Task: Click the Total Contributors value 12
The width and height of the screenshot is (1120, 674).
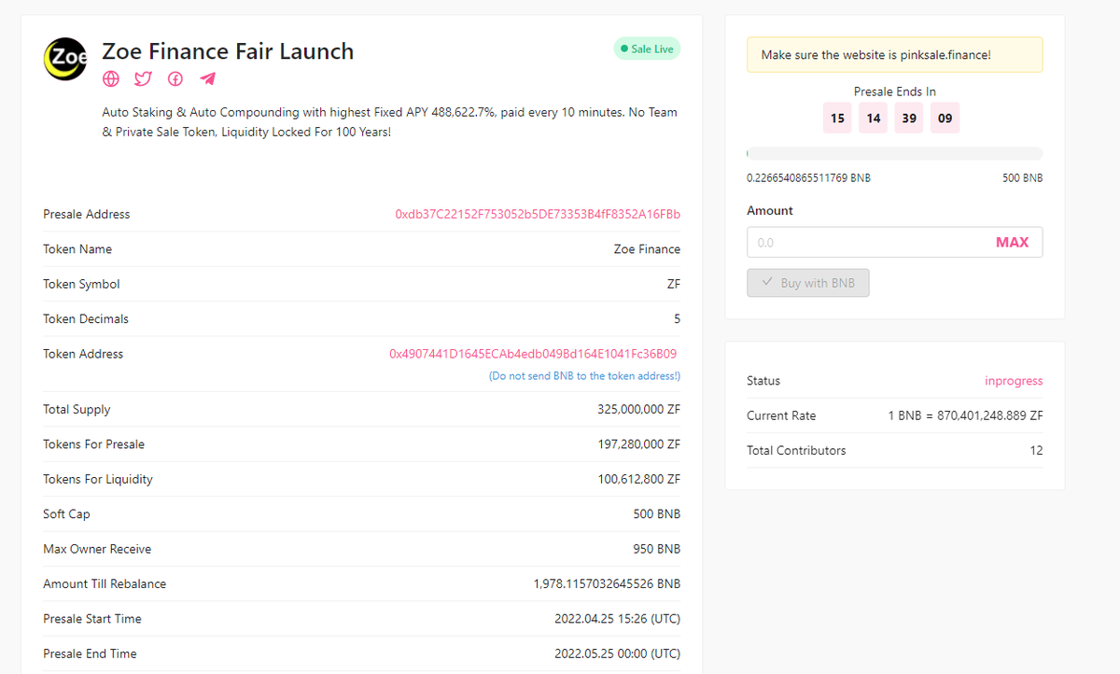Action: tap(1036, 451)
